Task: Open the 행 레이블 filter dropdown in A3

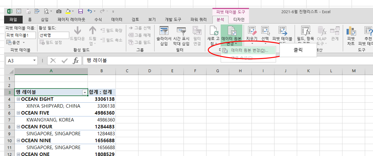Action: click(x=84, y=93)
